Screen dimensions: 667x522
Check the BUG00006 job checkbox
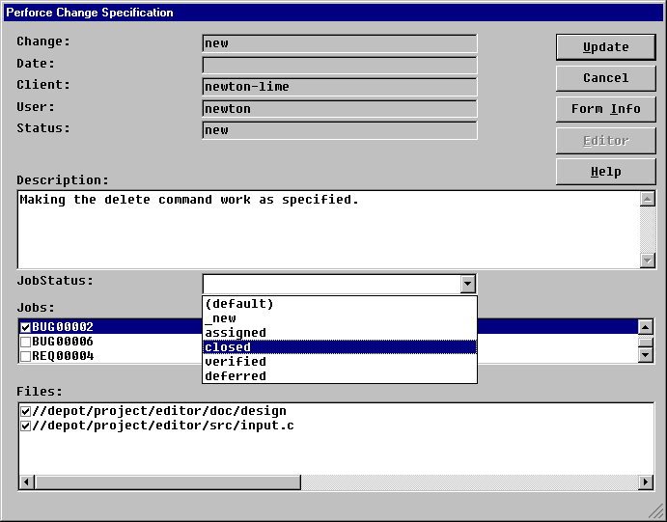tap(26, 342)
